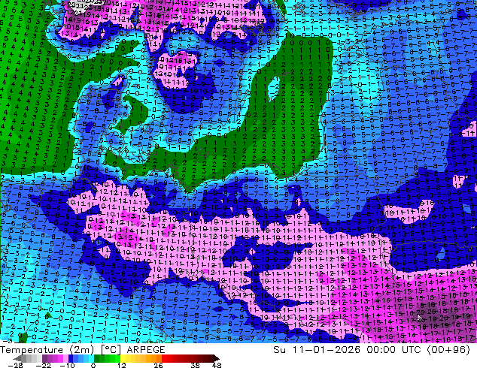Click the 0 label on the legend
The image size is (477, 368).
click(x=93, y=365)
